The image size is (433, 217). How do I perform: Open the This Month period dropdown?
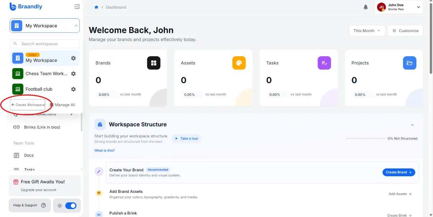[367, 31]
